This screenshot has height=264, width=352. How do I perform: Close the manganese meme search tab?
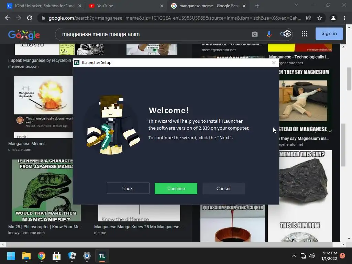coord(244,6)
